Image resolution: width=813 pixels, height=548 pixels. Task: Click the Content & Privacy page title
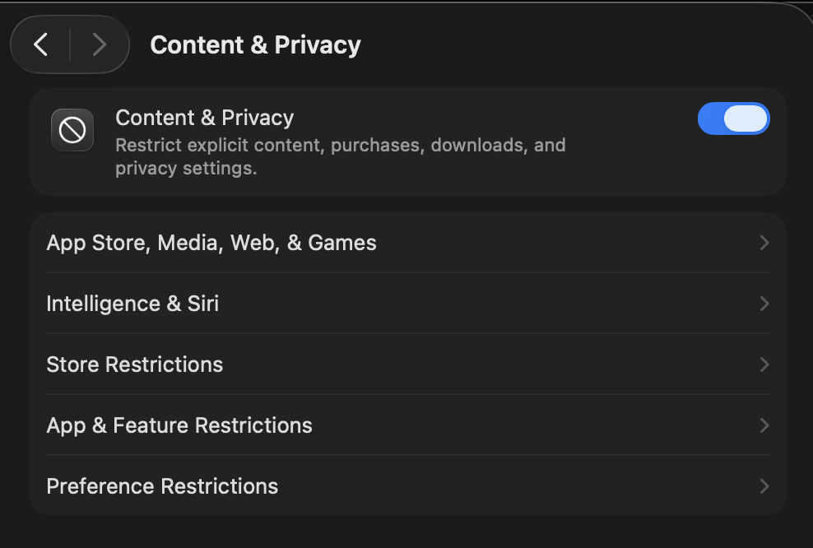tap(255, 45)
